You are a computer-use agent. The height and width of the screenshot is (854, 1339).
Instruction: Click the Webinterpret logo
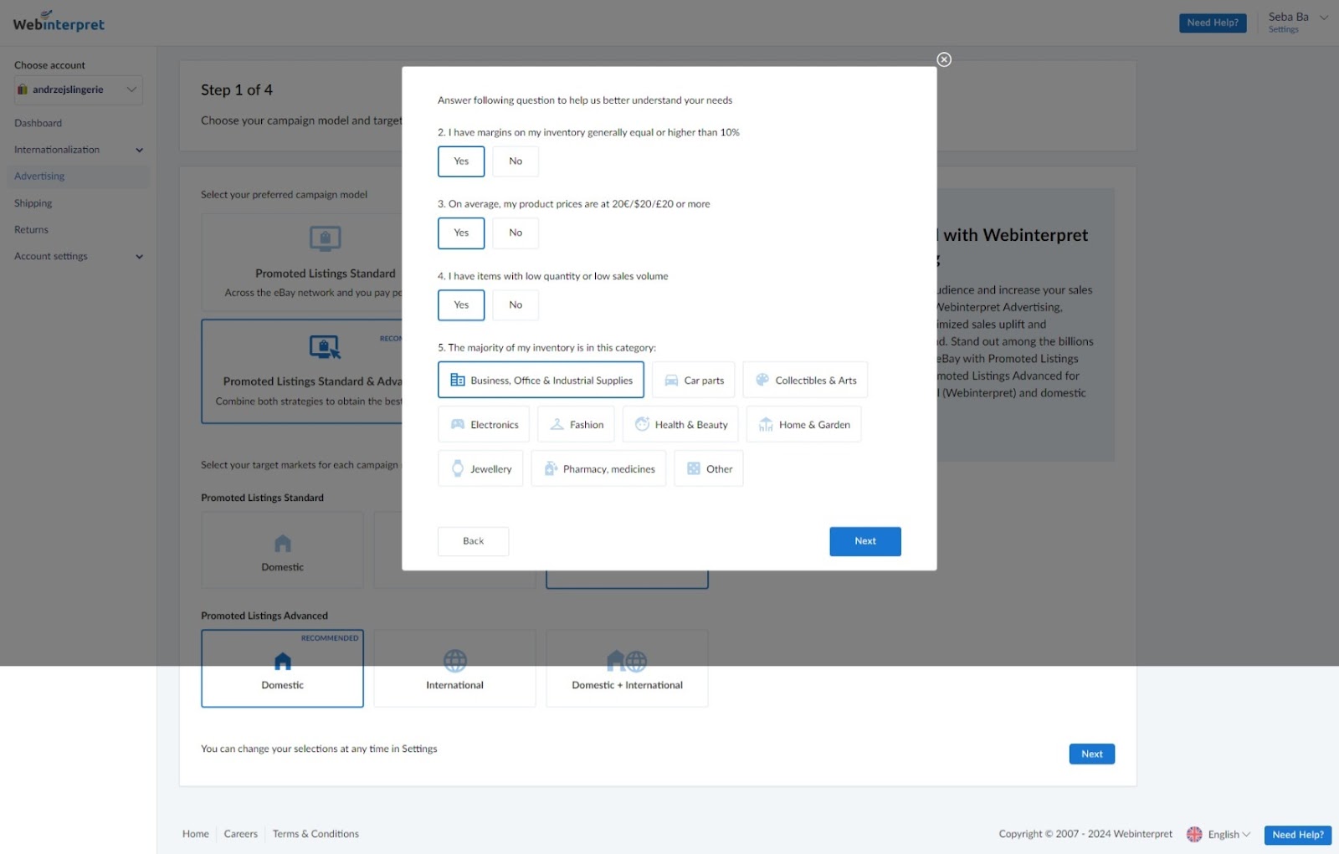tap(58, 22)
